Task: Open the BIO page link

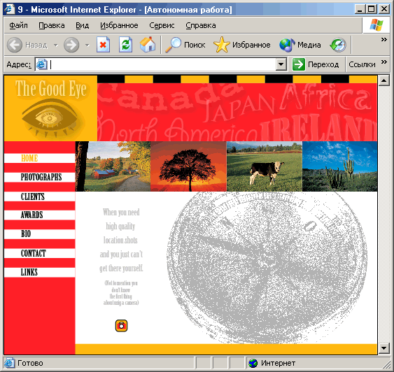Action: click(x=26, y=234)
